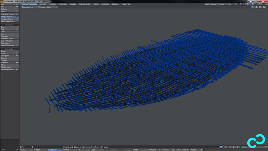Click the Copy button
The width and height of the screenshot is (268, 151).
(97, 150)
